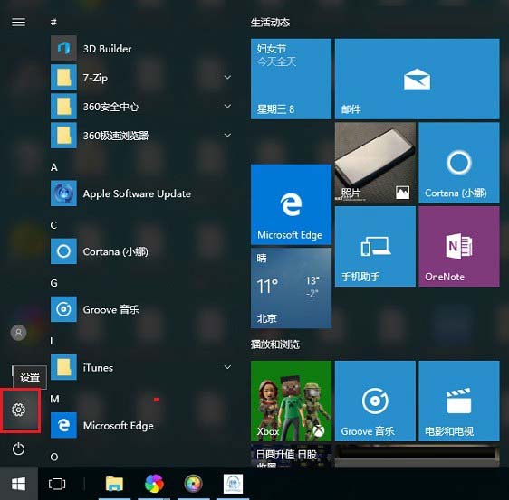Expand the 360极速浏览器 chevron
509x500 pixels.
click(228, 135)
